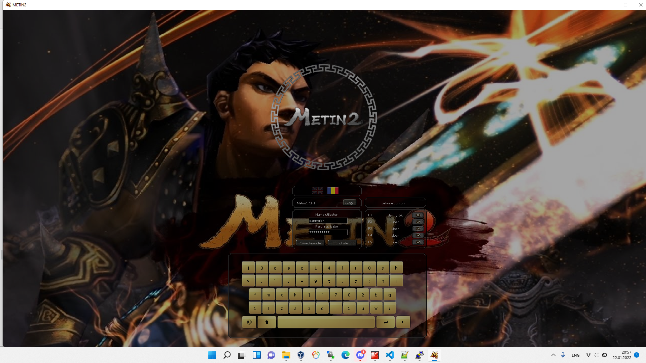This screenshot has width=646, height=363.
Task: Open Windows taskbar Search
Action: coord(227,355)
